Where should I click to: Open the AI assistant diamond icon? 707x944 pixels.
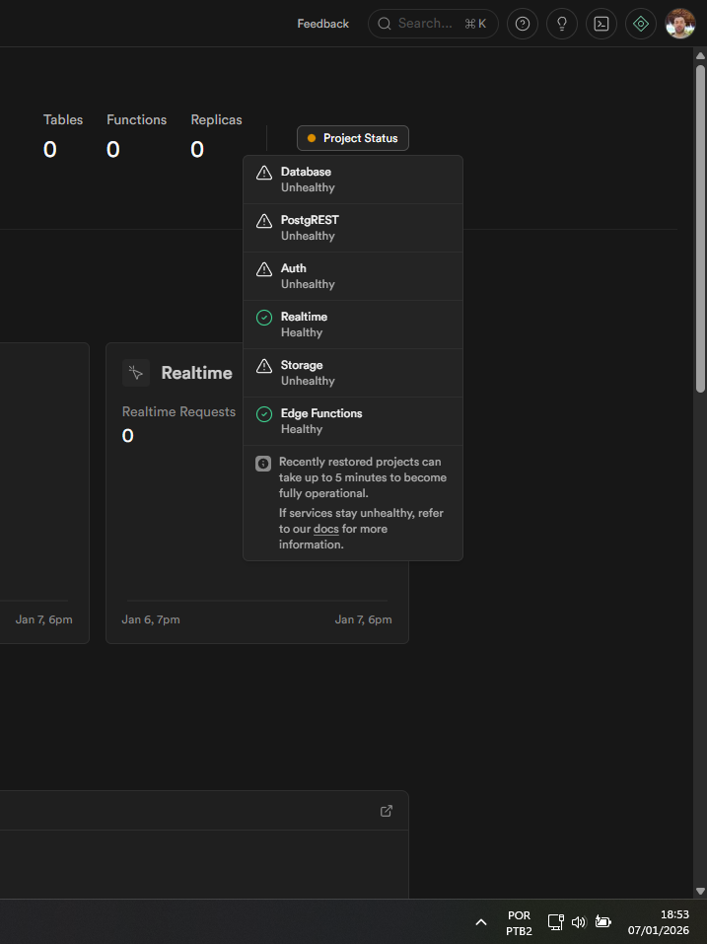coord(641,24)
